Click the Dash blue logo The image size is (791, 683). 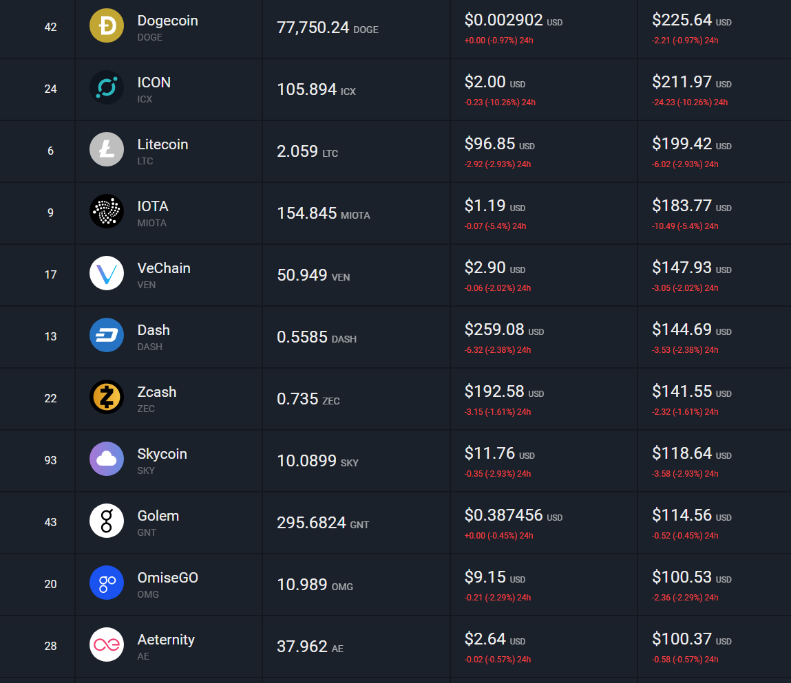coord(107,336)
